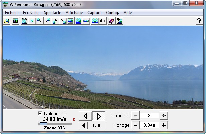The image size is (206, 134).
Task: Click the full-height landscape picture icon
Action: tap(78, 21)
